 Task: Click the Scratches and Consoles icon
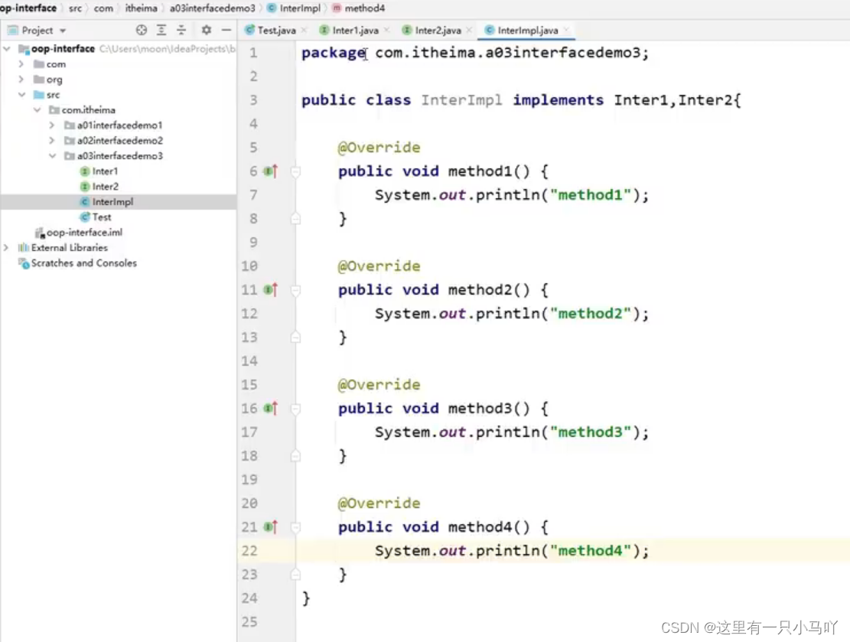coord(23,263)
